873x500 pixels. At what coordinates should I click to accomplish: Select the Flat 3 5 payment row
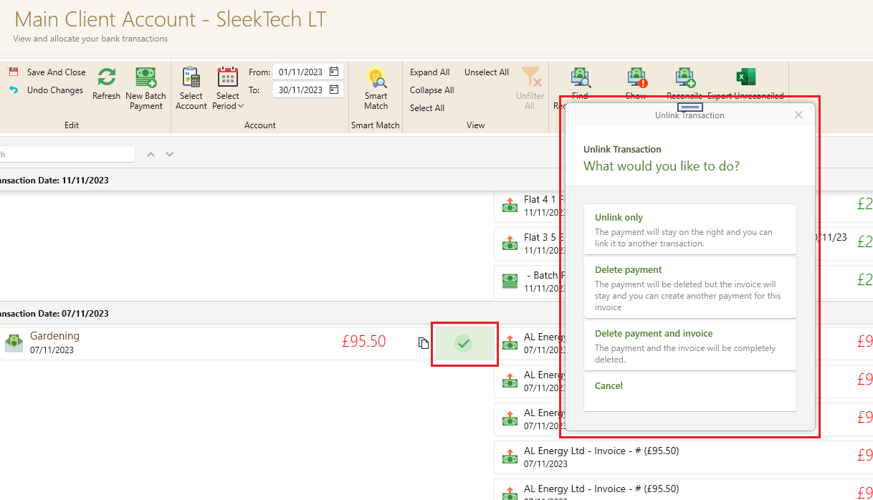[x=684, y=244]
